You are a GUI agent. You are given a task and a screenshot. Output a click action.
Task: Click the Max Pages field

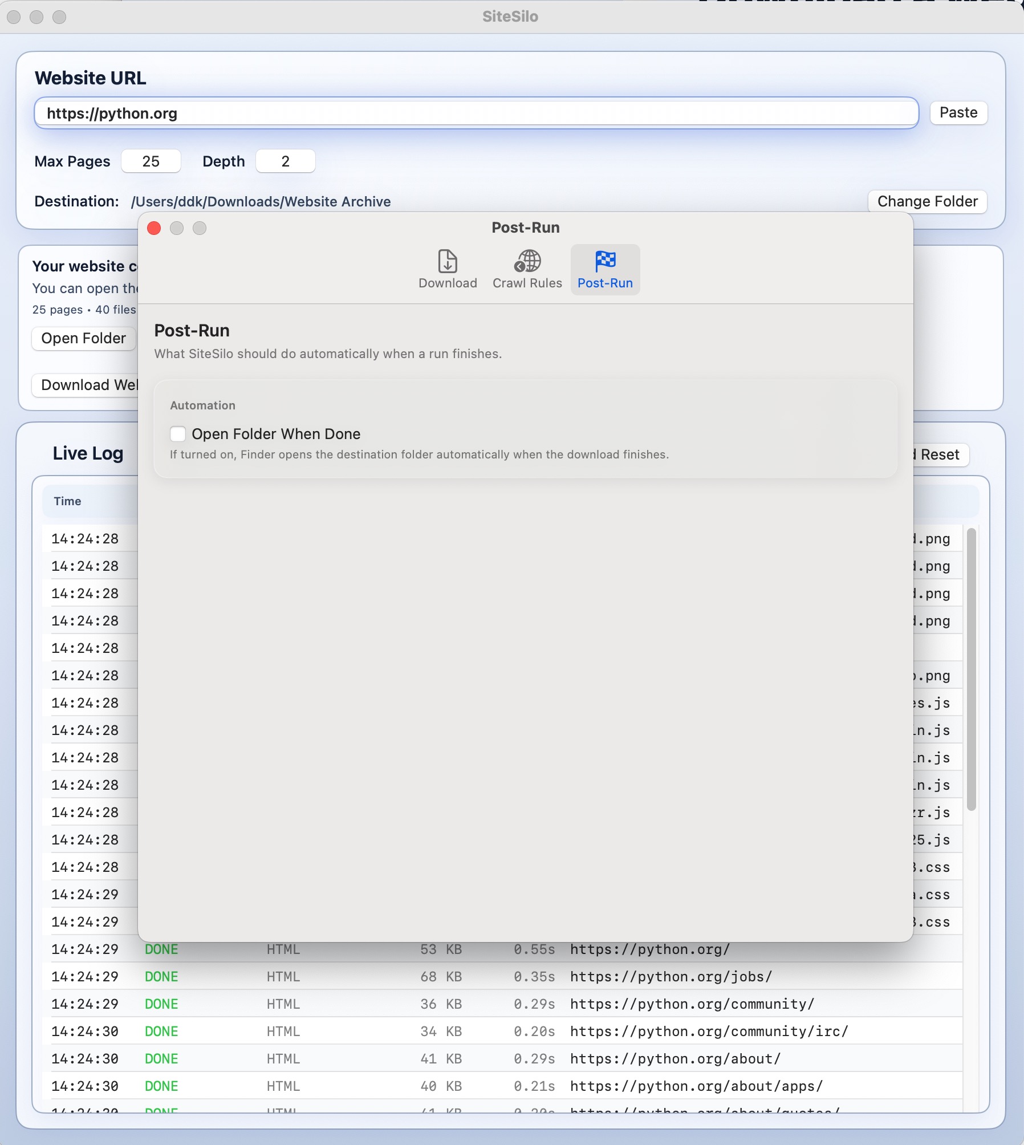point(151,161)
